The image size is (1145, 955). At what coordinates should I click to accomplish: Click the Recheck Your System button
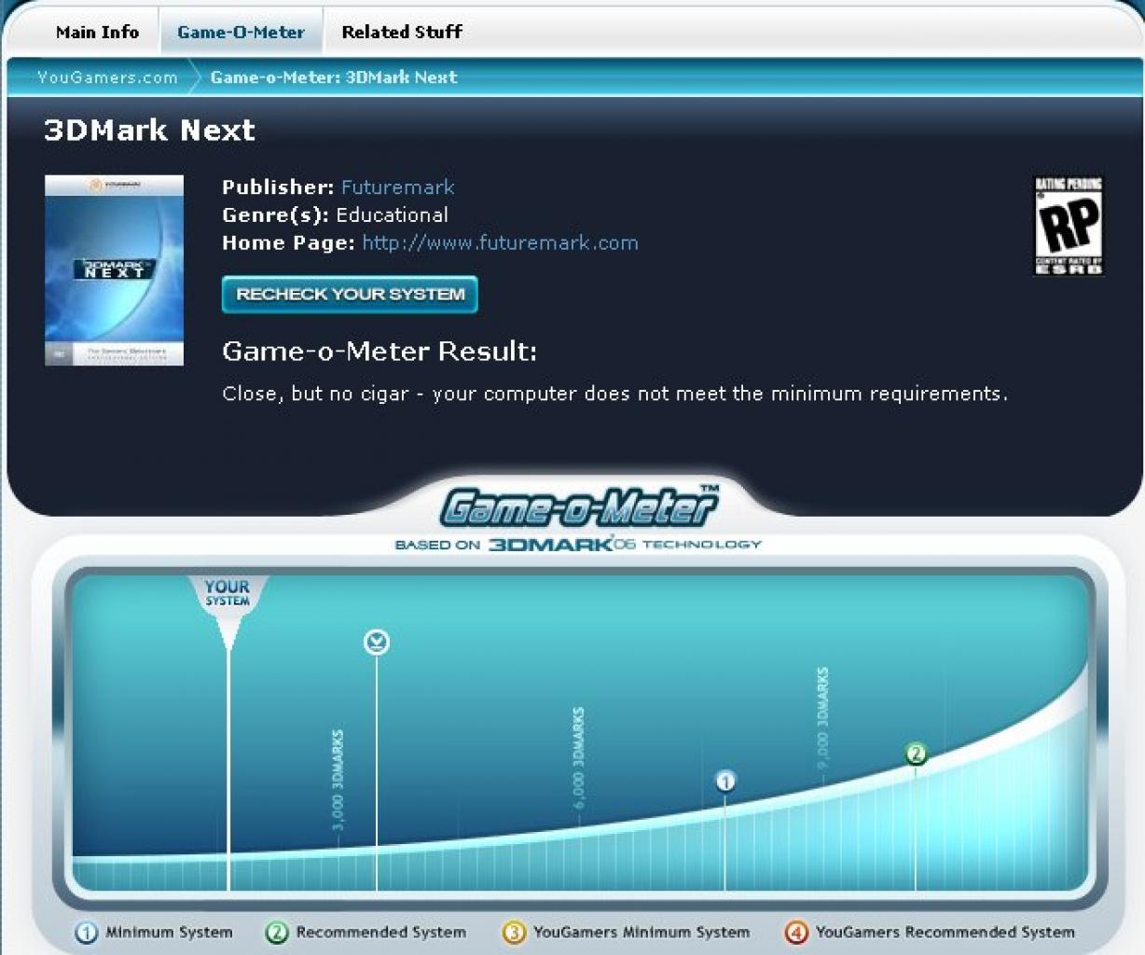[x=350, y=295]
